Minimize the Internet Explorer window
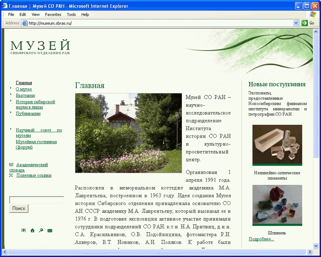Viewport: 321px width, 257px height. [x=299, y=6]
